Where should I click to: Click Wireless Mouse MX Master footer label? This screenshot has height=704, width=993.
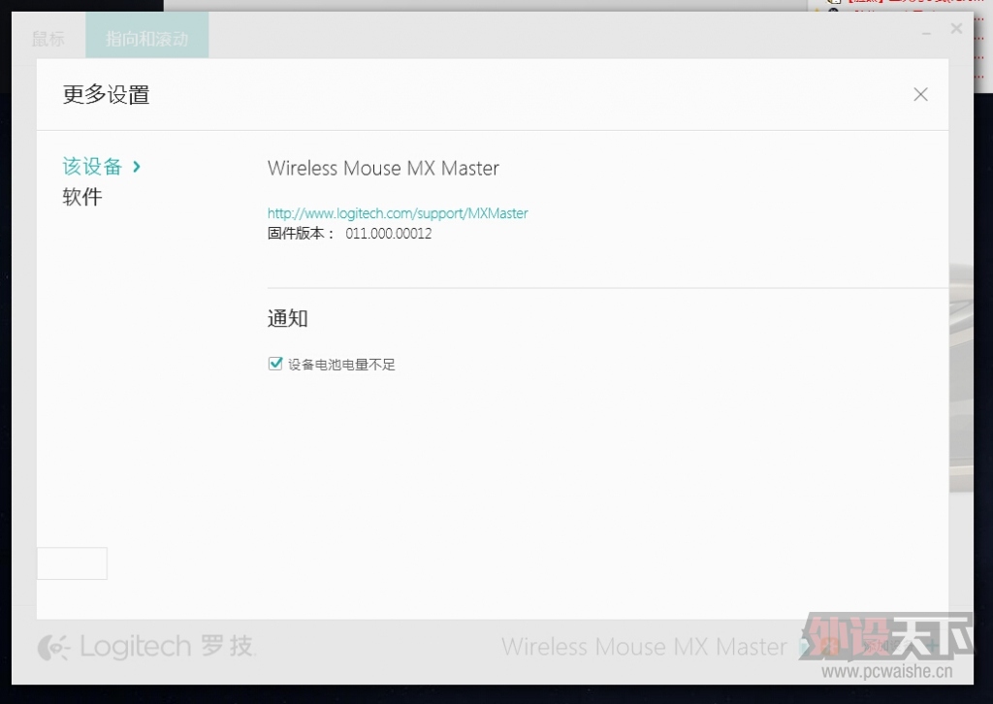tap(644, 647)
